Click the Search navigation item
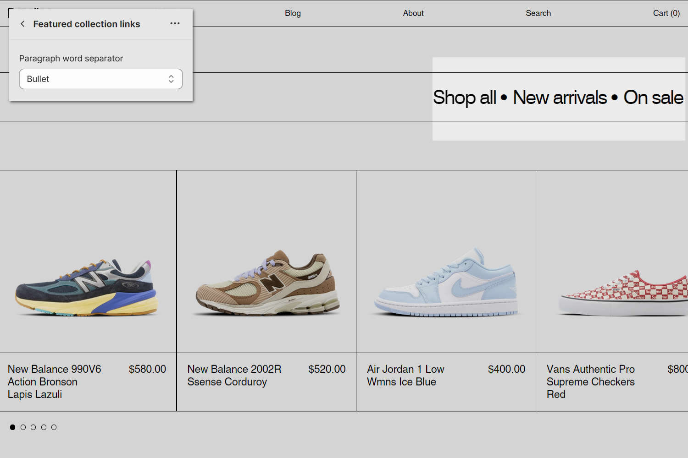 click(538, 13)
